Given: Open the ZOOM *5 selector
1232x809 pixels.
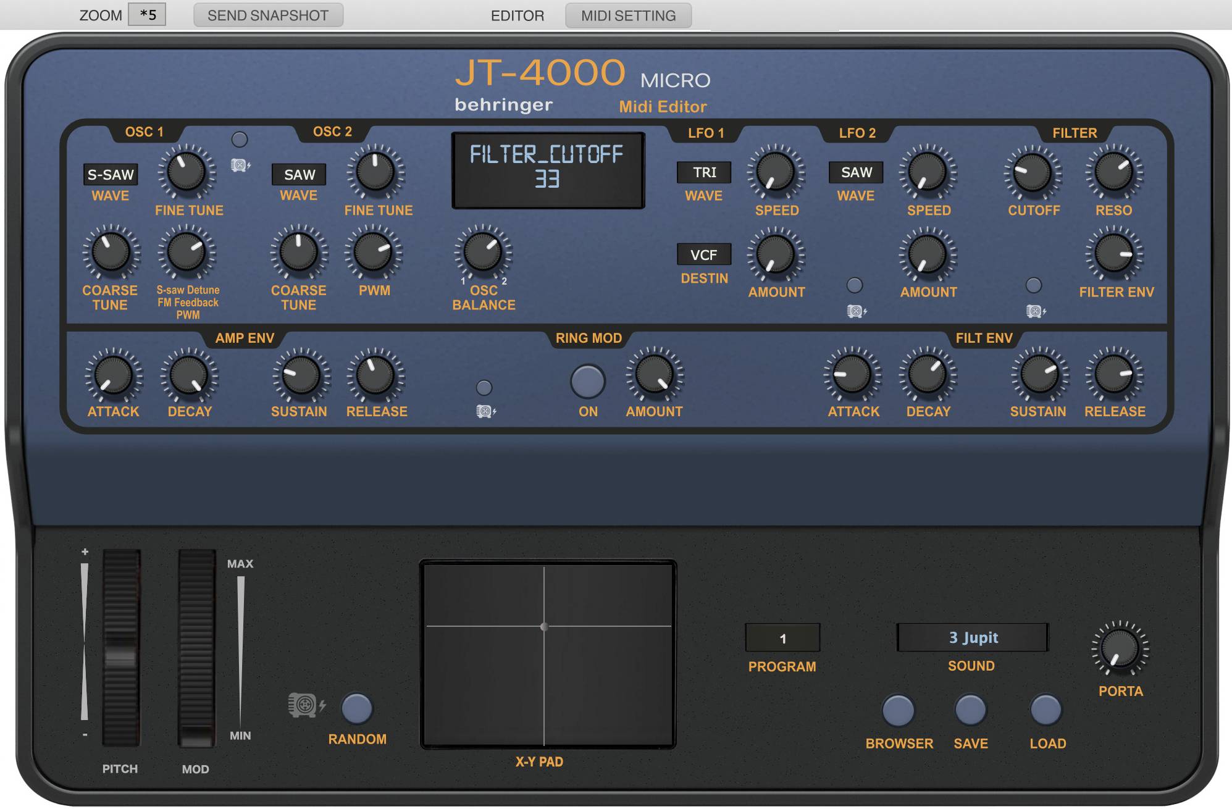Looking at the screenshot, I should (x=147, y=14).
